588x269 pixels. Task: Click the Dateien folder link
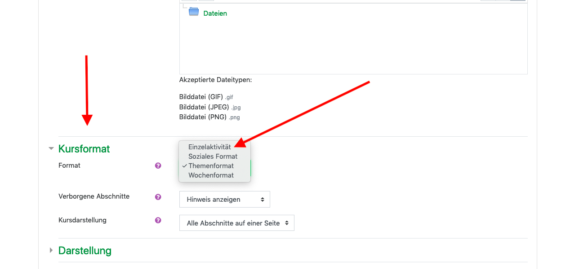[215, 13]
